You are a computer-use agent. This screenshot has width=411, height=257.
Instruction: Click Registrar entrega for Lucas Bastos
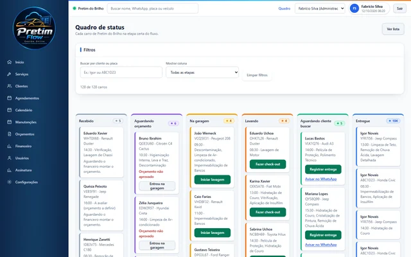[x=323, y=170]
